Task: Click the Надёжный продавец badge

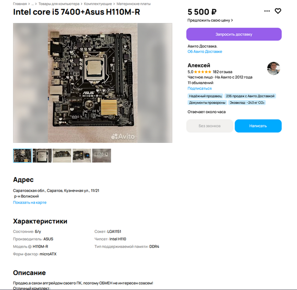Action: (x=205, y=96)
